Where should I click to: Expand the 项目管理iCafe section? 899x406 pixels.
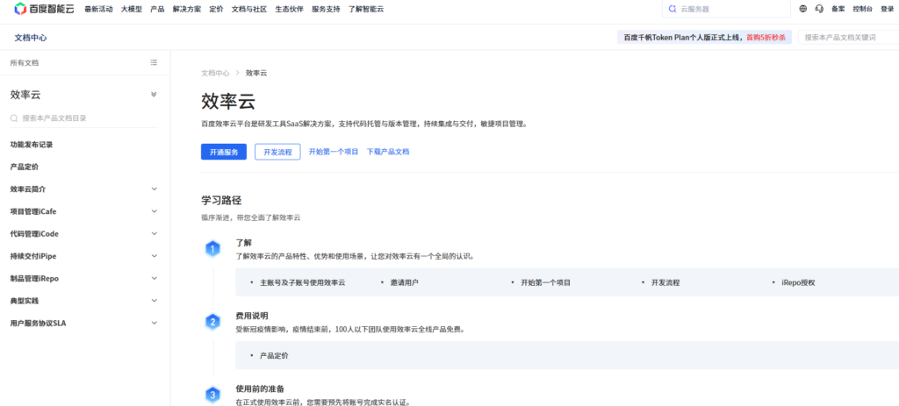click(x=154, y=211)
